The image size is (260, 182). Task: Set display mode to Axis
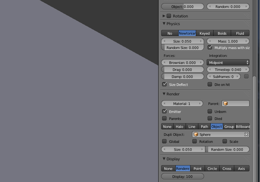click(x=242, y=168)
